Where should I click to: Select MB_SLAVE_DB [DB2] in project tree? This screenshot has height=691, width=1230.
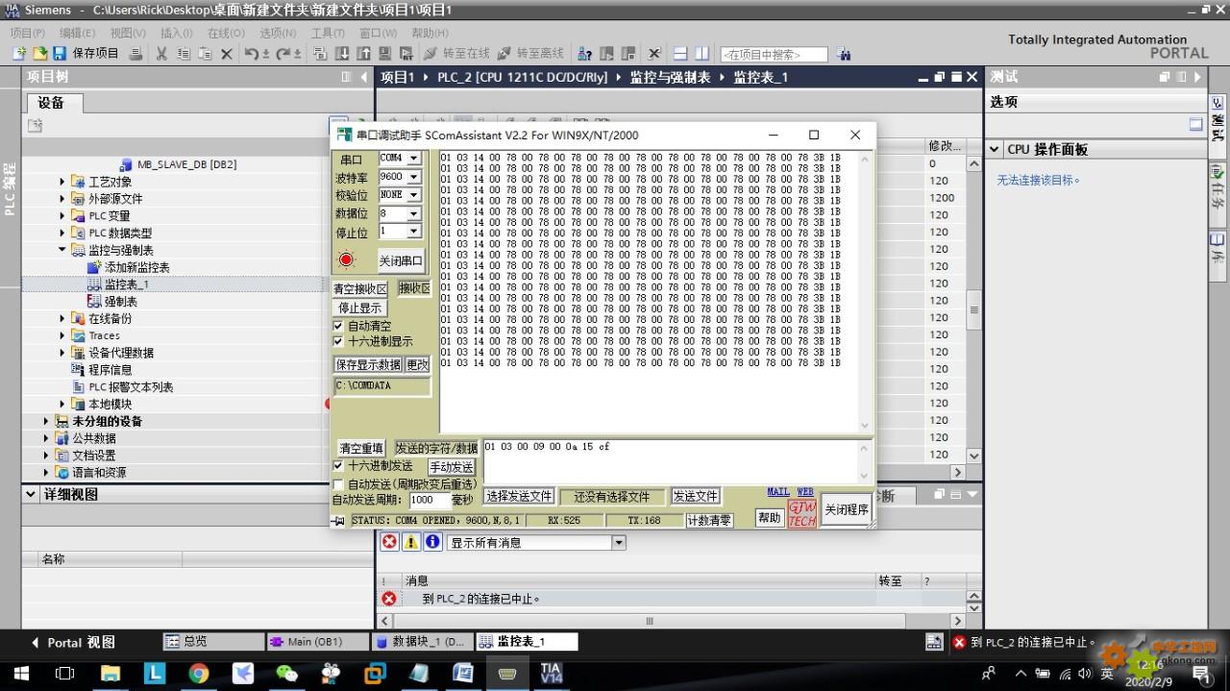186,164
